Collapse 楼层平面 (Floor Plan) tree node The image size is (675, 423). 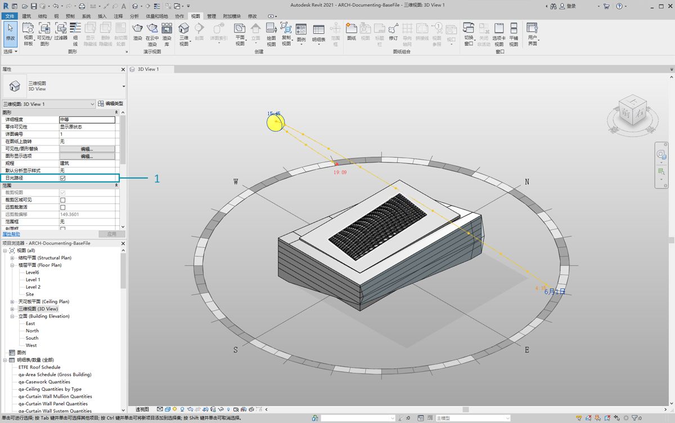(x=12, y=265)
